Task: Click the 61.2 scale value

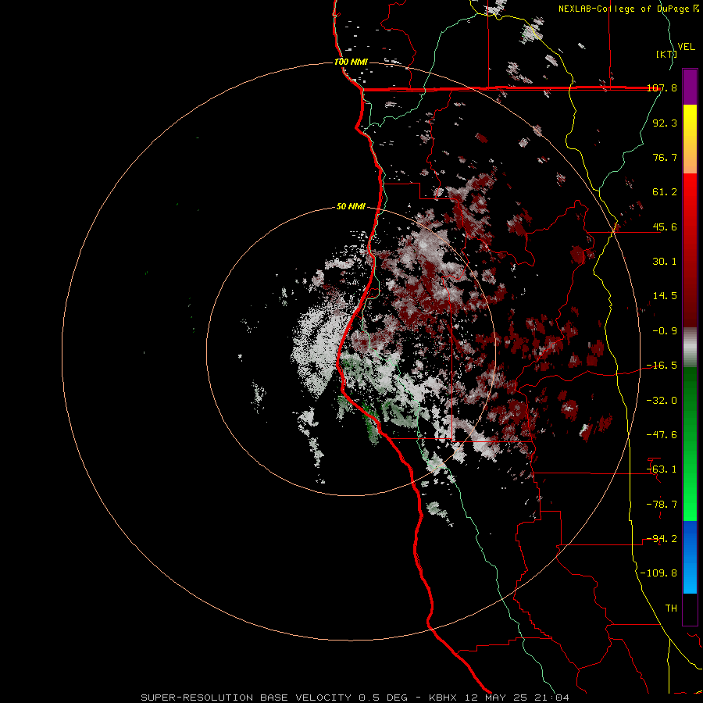Action: (665, 192)
